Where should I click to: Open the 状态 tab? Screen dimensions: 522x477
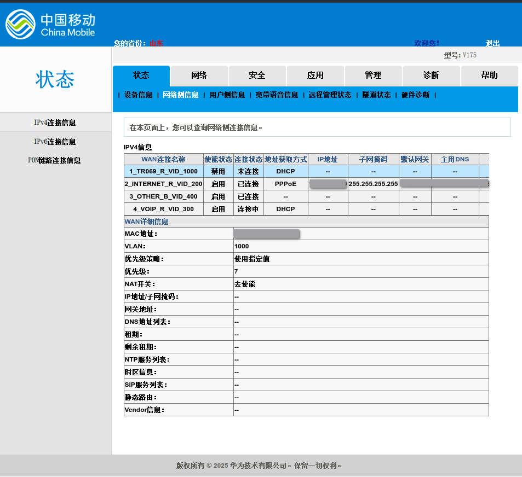click(141, 75)
